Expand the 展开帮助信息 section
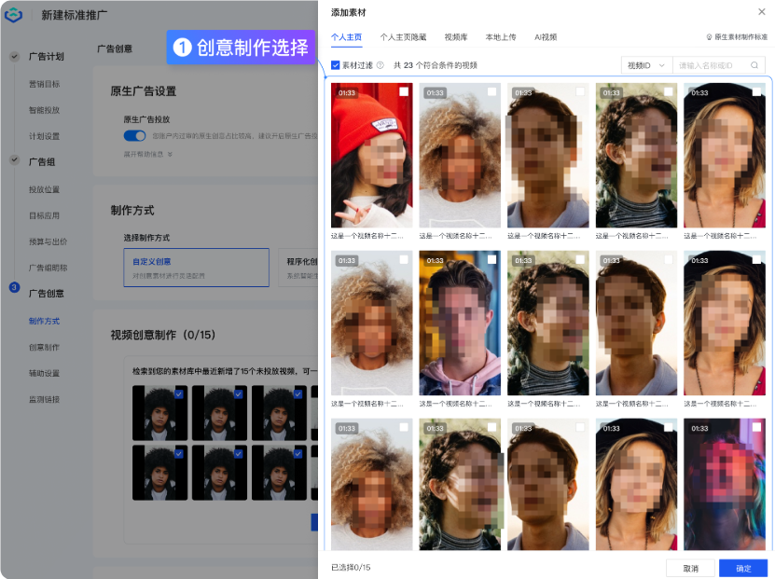The image size is (775, 579). tap(148, 154)
